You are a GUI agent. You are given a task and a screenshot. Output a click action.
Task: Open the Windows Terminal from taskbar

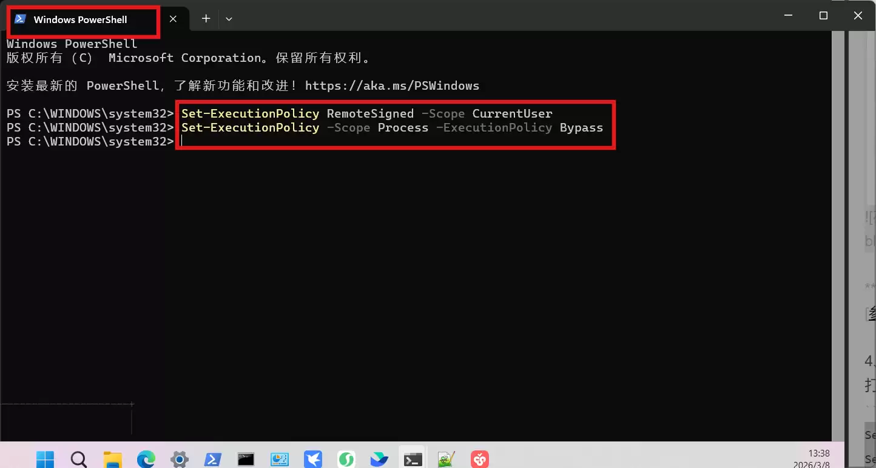413,459
